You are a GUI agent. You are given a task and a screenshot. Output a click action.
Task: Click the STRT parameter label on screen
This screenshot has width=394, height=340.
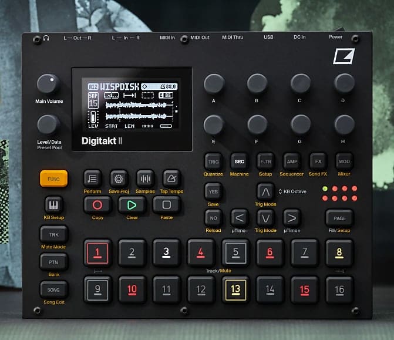tap(112, 126)
